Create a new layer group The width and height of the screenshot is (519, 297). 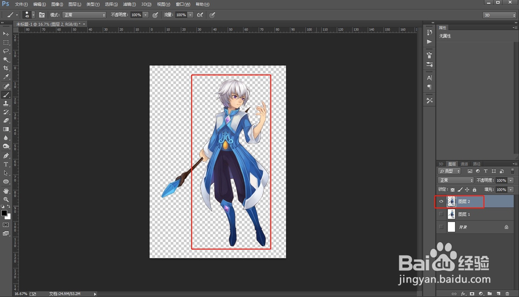coord(489,294)
